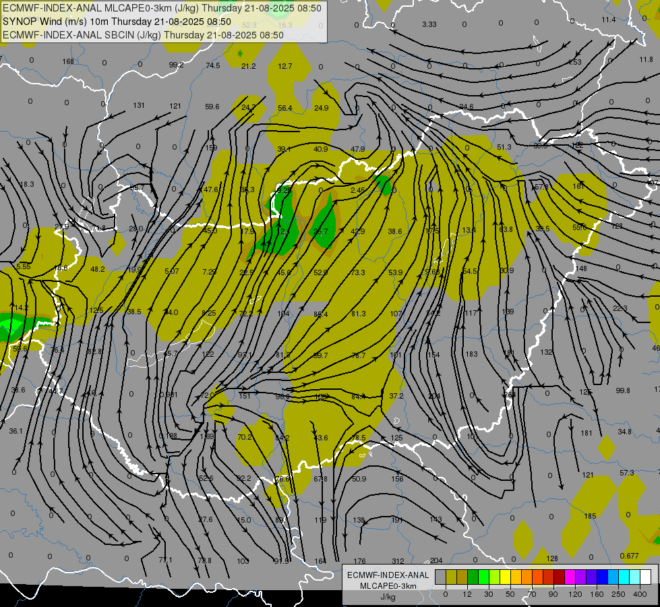Click the ECMWF-INDEX-ANAL legend label
The image size is (660, 607).
(x=388, y=575)
